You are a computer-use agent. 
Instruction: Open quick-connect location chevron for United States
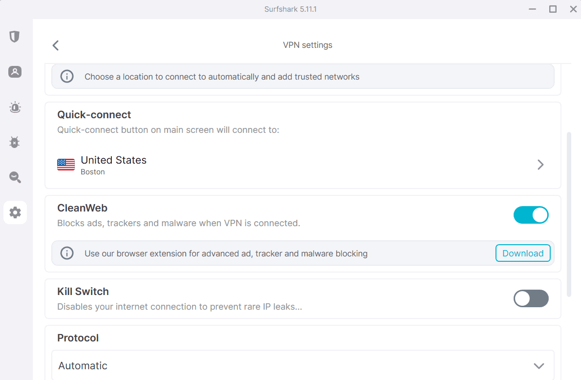[x=540, y=165]
